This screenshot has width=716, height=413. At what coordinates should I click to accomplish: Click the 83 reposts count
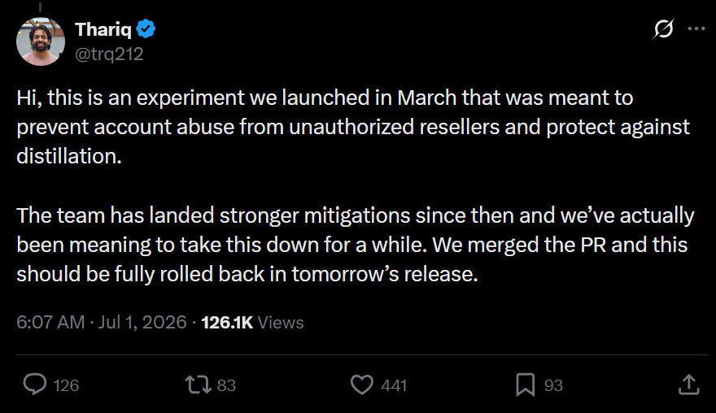[x=226, y=385]
